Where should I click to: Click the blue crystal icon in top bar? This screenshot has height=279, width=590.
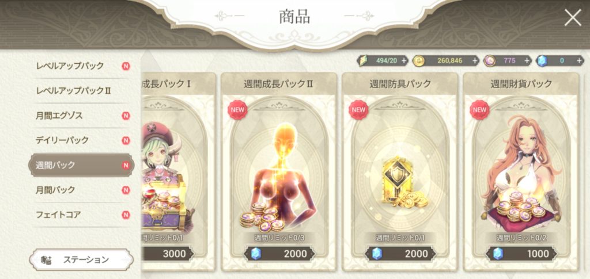pyautogui.click(x=542, y=61)
